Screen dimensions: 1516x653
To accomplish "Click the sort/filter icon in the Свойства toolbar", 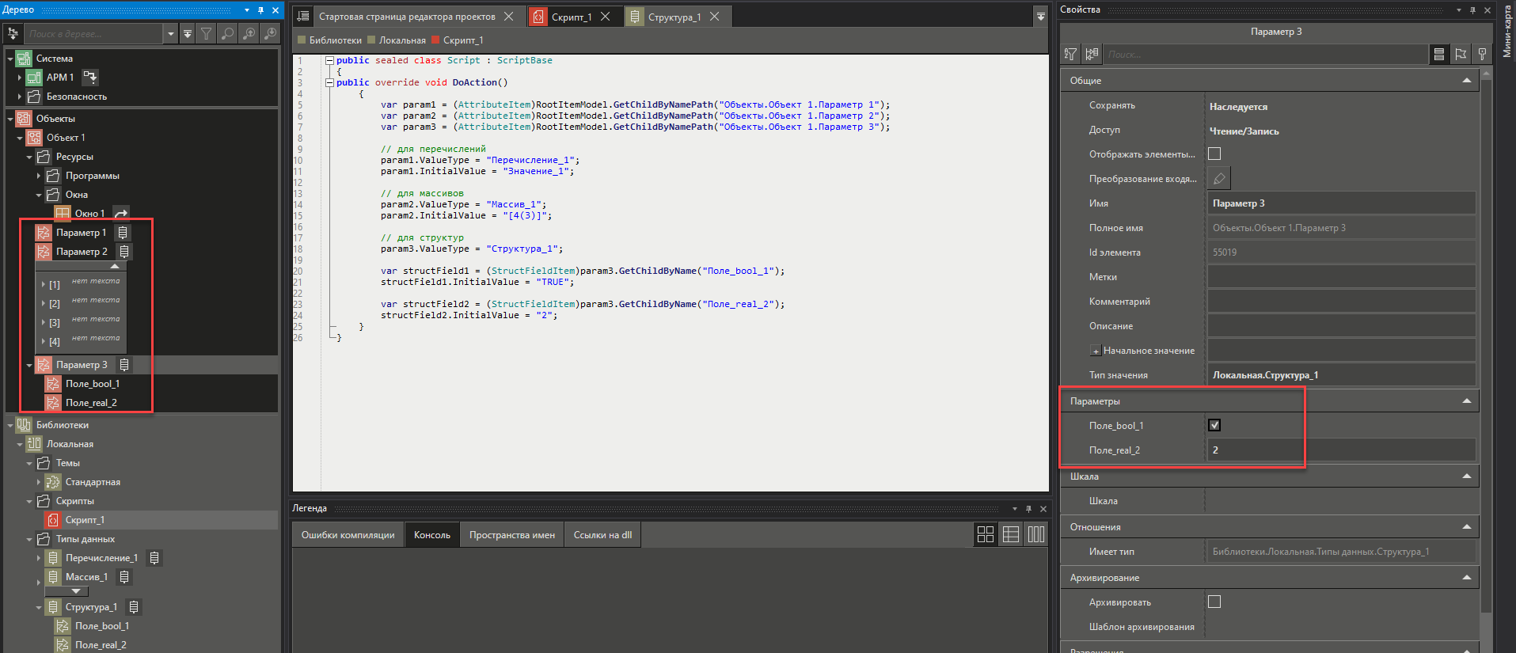I will coord(1070,54).
